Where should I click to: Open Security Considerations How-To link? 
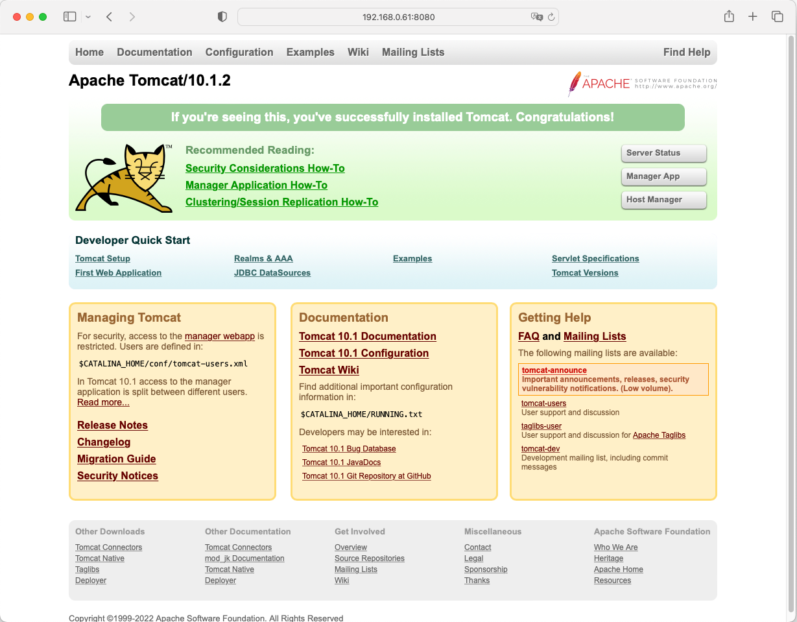coord(265,168)
